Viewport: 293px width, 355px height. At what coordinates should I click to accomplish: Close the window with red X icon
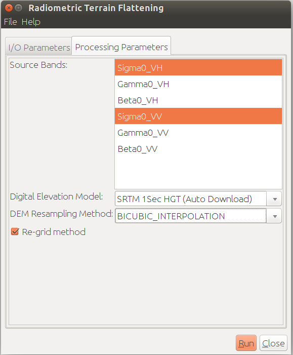coord(9,8)
